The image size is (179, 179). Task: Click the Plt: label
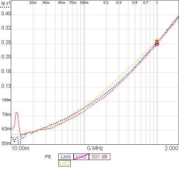[48, 157]
